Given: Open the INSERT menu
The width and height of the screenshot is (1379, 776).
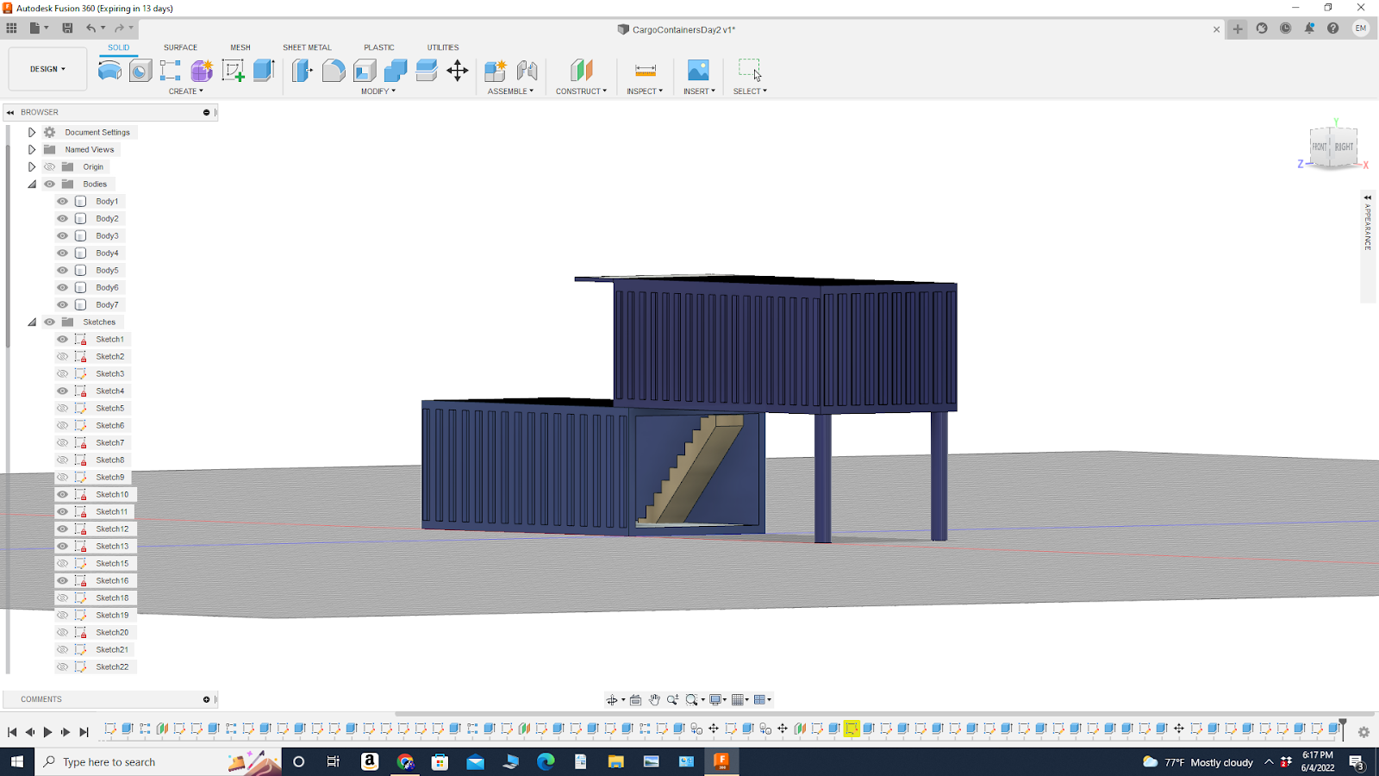Looking at the screenshot, I should tap(699, 91).
